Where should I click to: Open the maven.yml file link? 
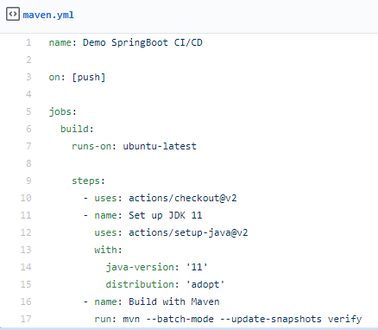pos(48,15)
